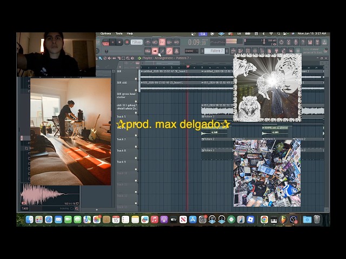Open the browser shortcut icon
346x259 pixels.
(x=262, y=51)
